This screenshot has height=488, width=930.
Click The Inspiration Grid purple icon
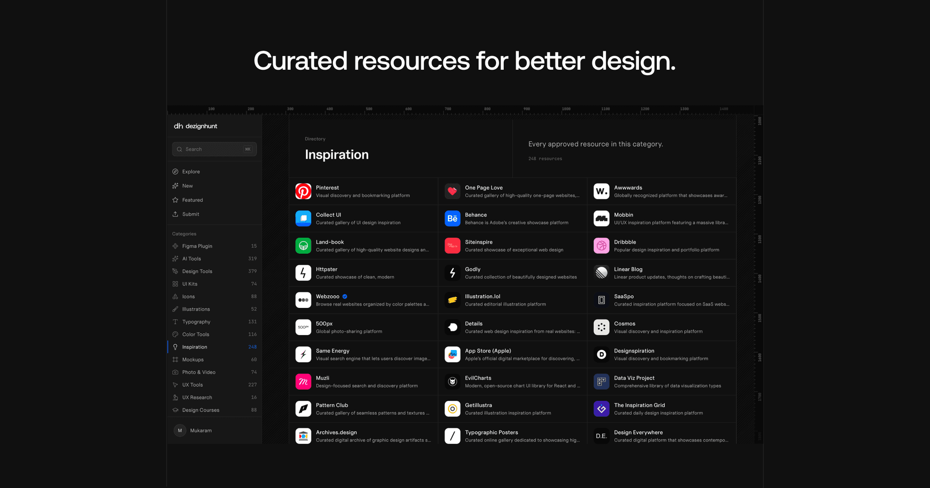[602, 409]
